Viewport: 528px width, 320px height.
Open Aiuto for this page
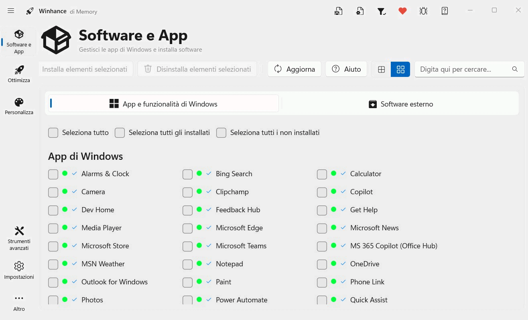346,69
